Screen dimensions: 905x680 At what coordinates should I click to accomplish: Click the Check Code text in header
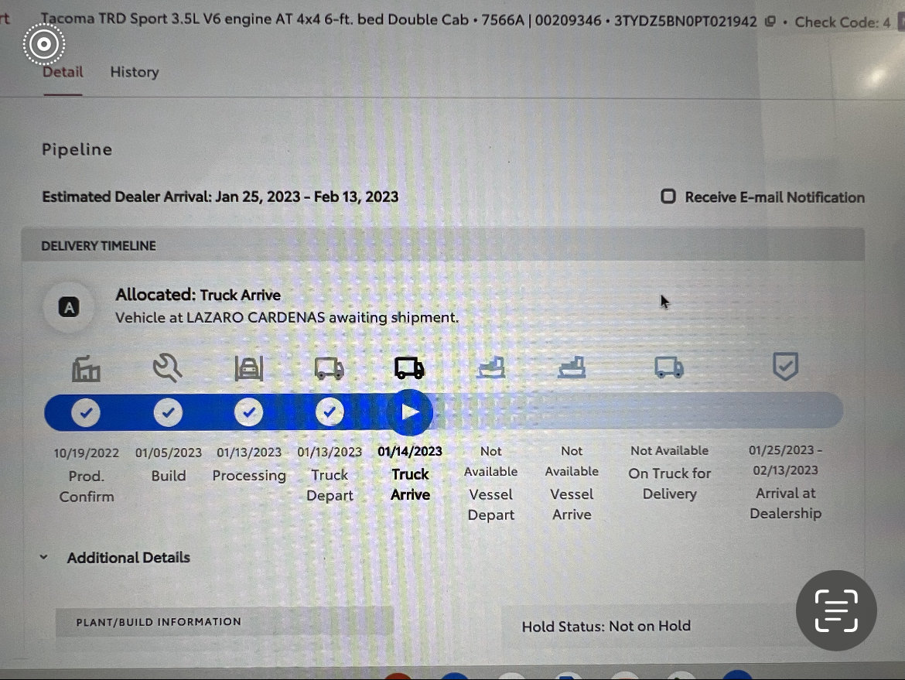[842, 22]
